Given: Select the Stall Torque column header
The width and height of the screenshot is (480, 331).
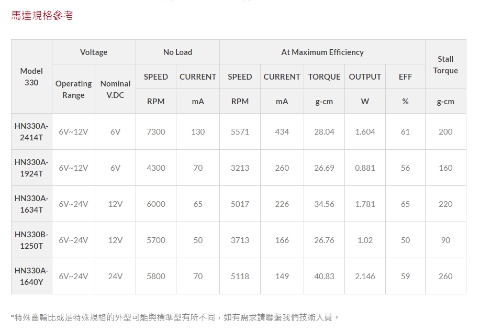Looking at the screenshot, I should pyautogui.click(x=445, y=65).
